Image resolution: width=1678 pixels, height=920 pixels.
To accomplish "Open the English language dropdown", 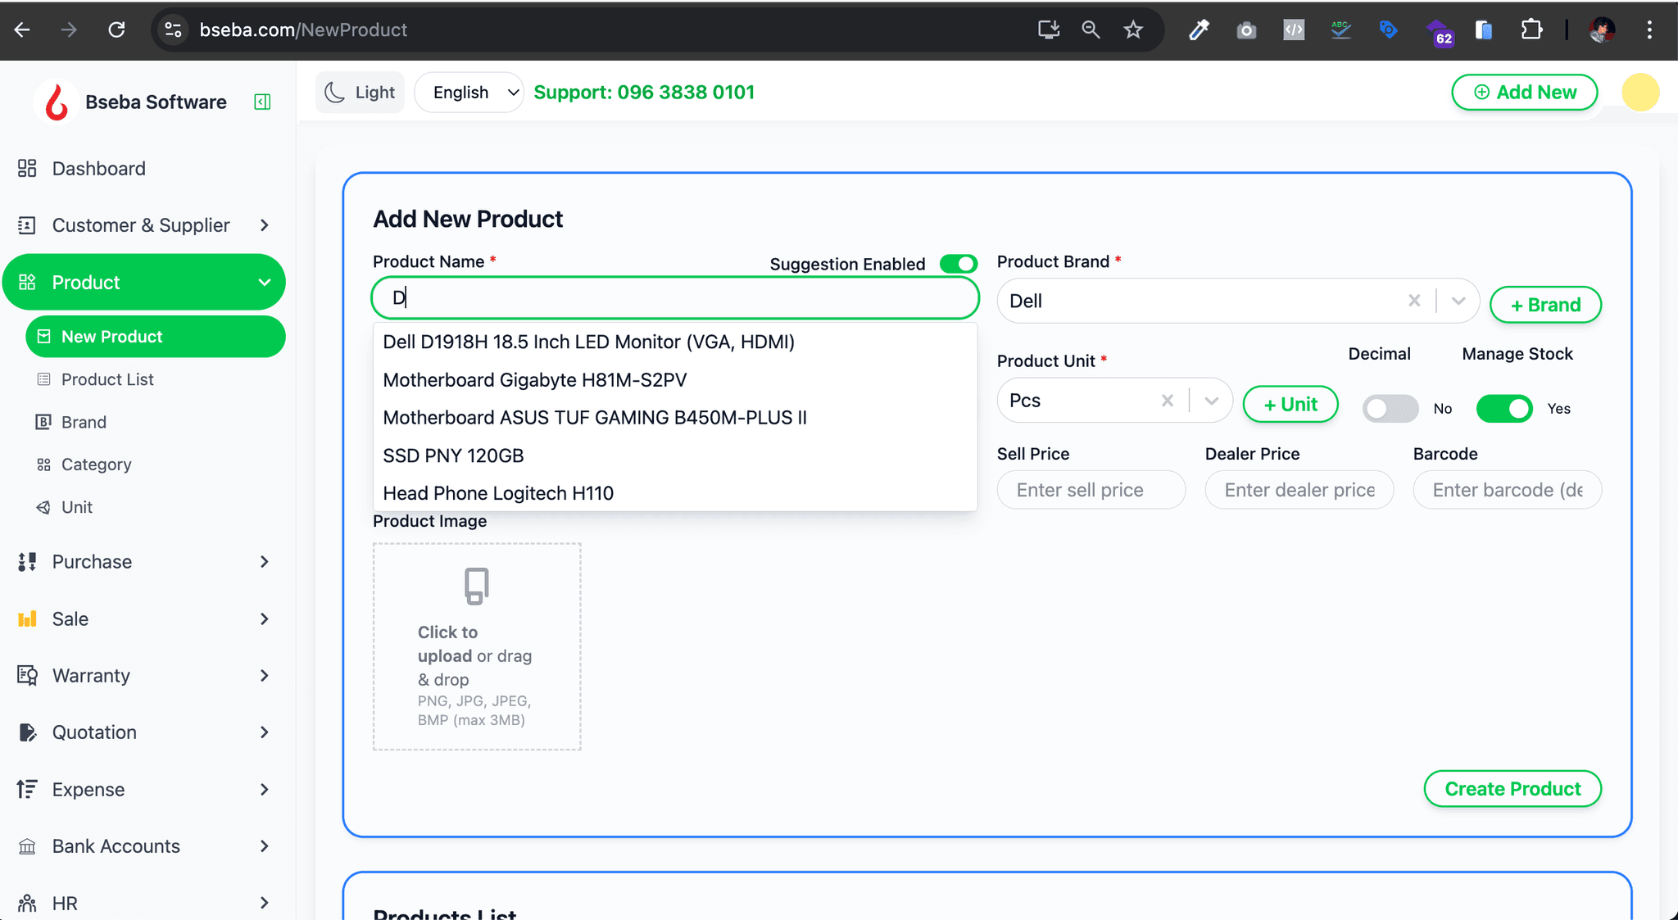I will 469,93.
